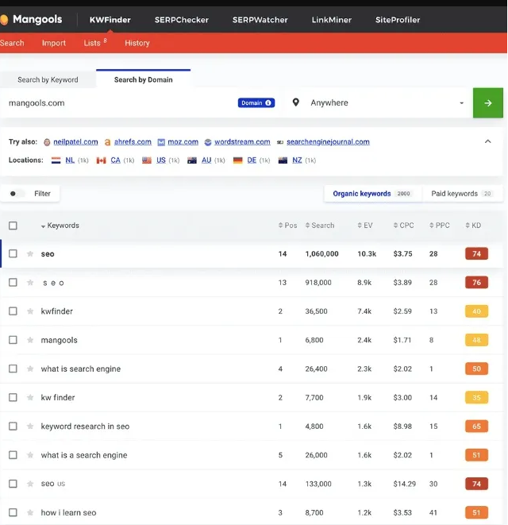Screen dimensions: 508x525
Task: Click the location pin icon
Action: point(295,102)
